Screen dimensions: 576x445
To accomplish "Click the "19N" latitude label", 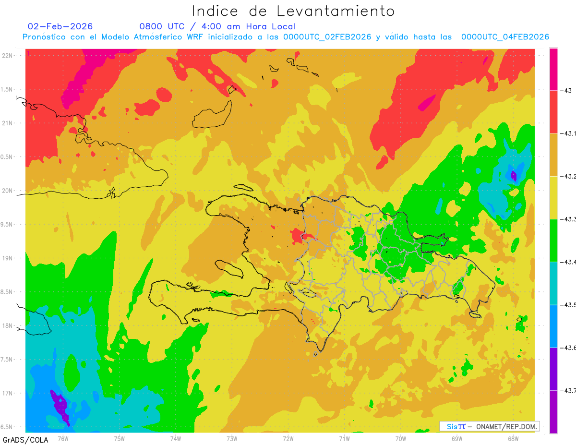I will 8,258.
